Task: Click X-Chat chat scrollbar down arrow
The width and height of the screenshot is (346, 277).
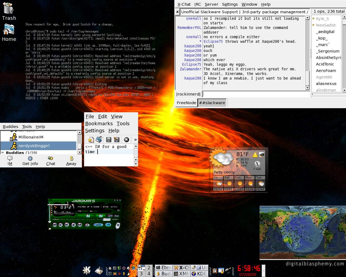Action: click(x=307, y=88)
